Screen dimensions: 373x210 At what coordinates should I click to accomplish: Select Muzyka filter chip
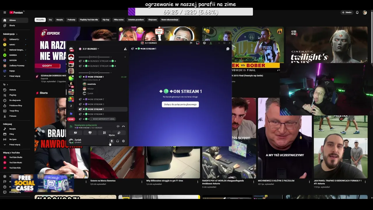(60, 20)
